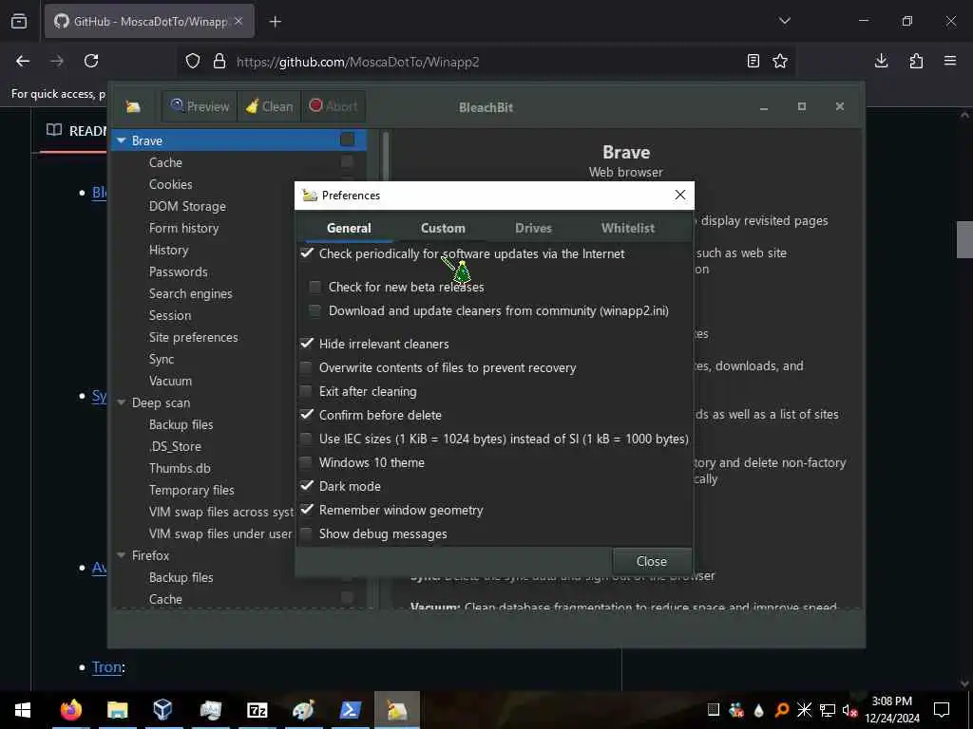The image size is (973, 729).
Task: Enable Show debug messages
Action: pyautogui.click(x=307, y=533)
